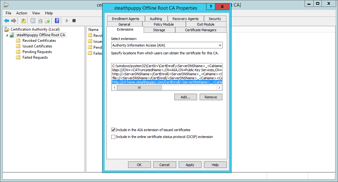Open the console's title bar certificate icon

6,5
